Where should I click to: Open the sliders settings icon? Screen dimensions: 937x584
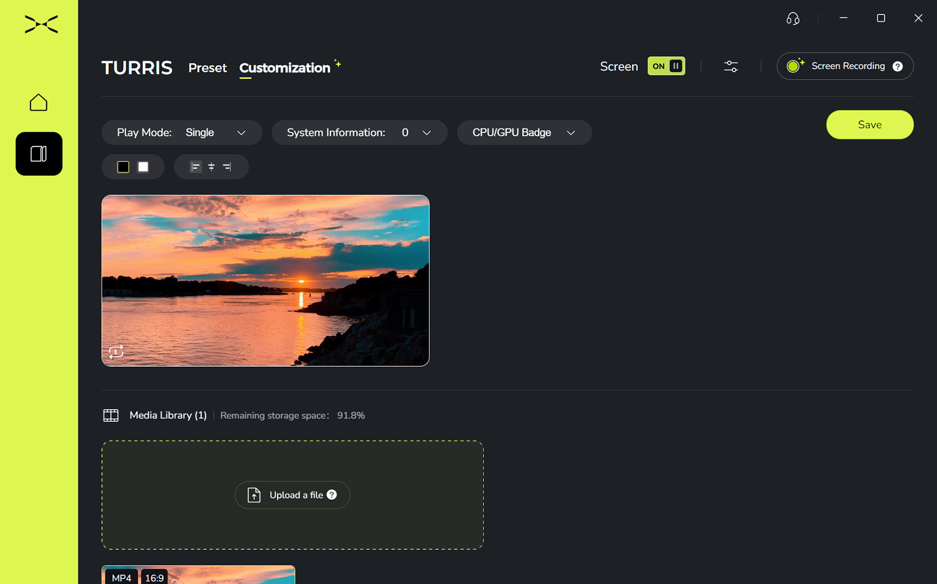tap(731, 66)
